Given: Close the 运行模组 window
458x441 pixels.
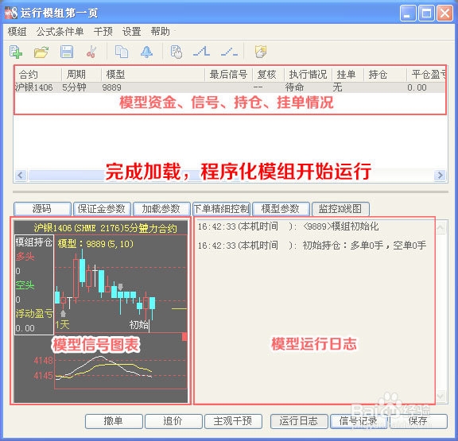Looking at the screenshot, I should click(444, 14).
